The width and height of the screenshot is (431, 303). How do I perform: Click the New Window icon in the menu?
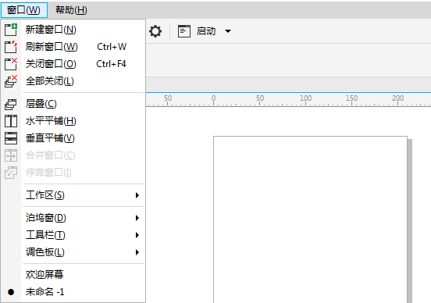coord(11,30)
